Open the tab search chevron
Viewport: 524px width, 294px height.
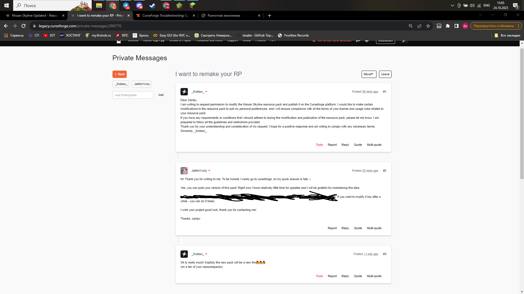click(480, 15)
